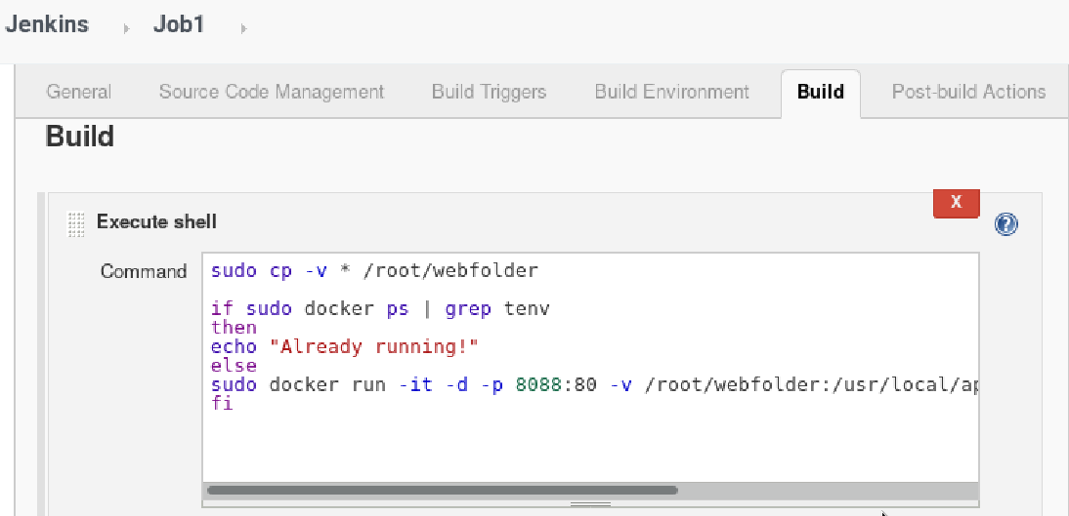Click the Command field label

144,271
